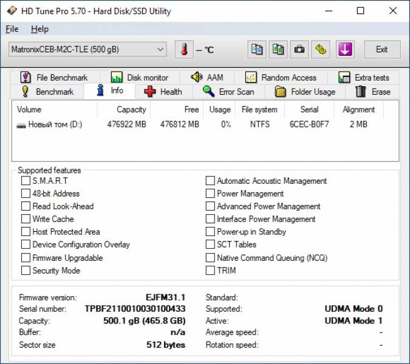Click the thermometer temperature icon

click(x=184, y=49)
